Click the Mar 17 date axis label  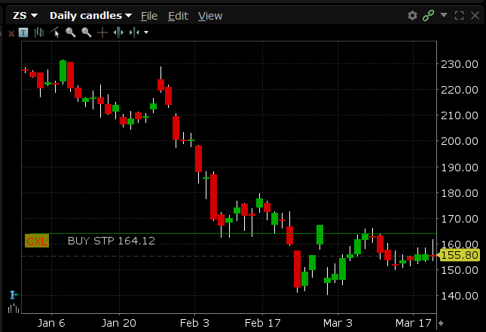pyautogui.click(x=414, y=323)
